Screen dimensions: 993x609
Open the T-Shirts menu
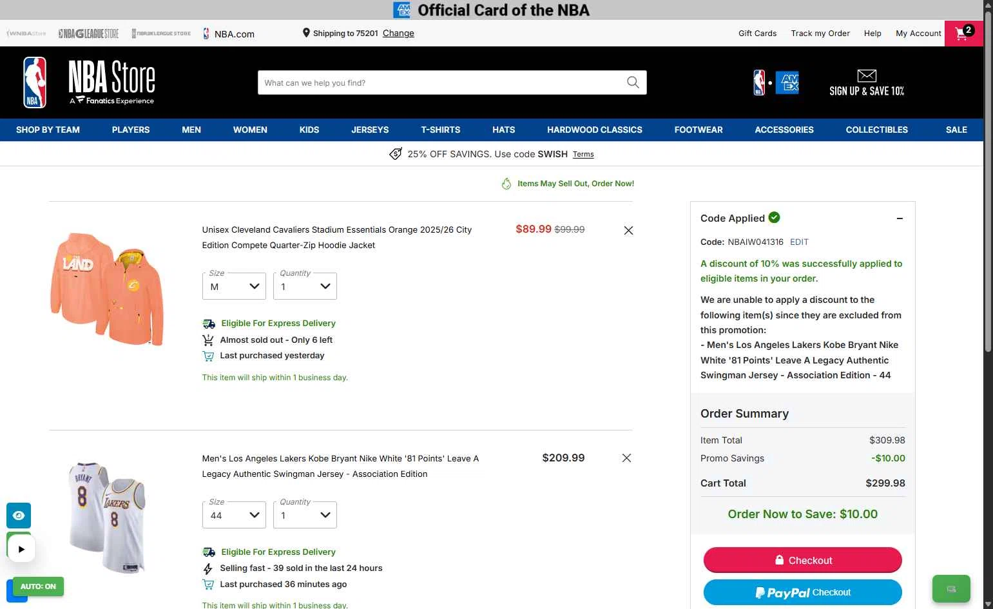pos(441,130)
